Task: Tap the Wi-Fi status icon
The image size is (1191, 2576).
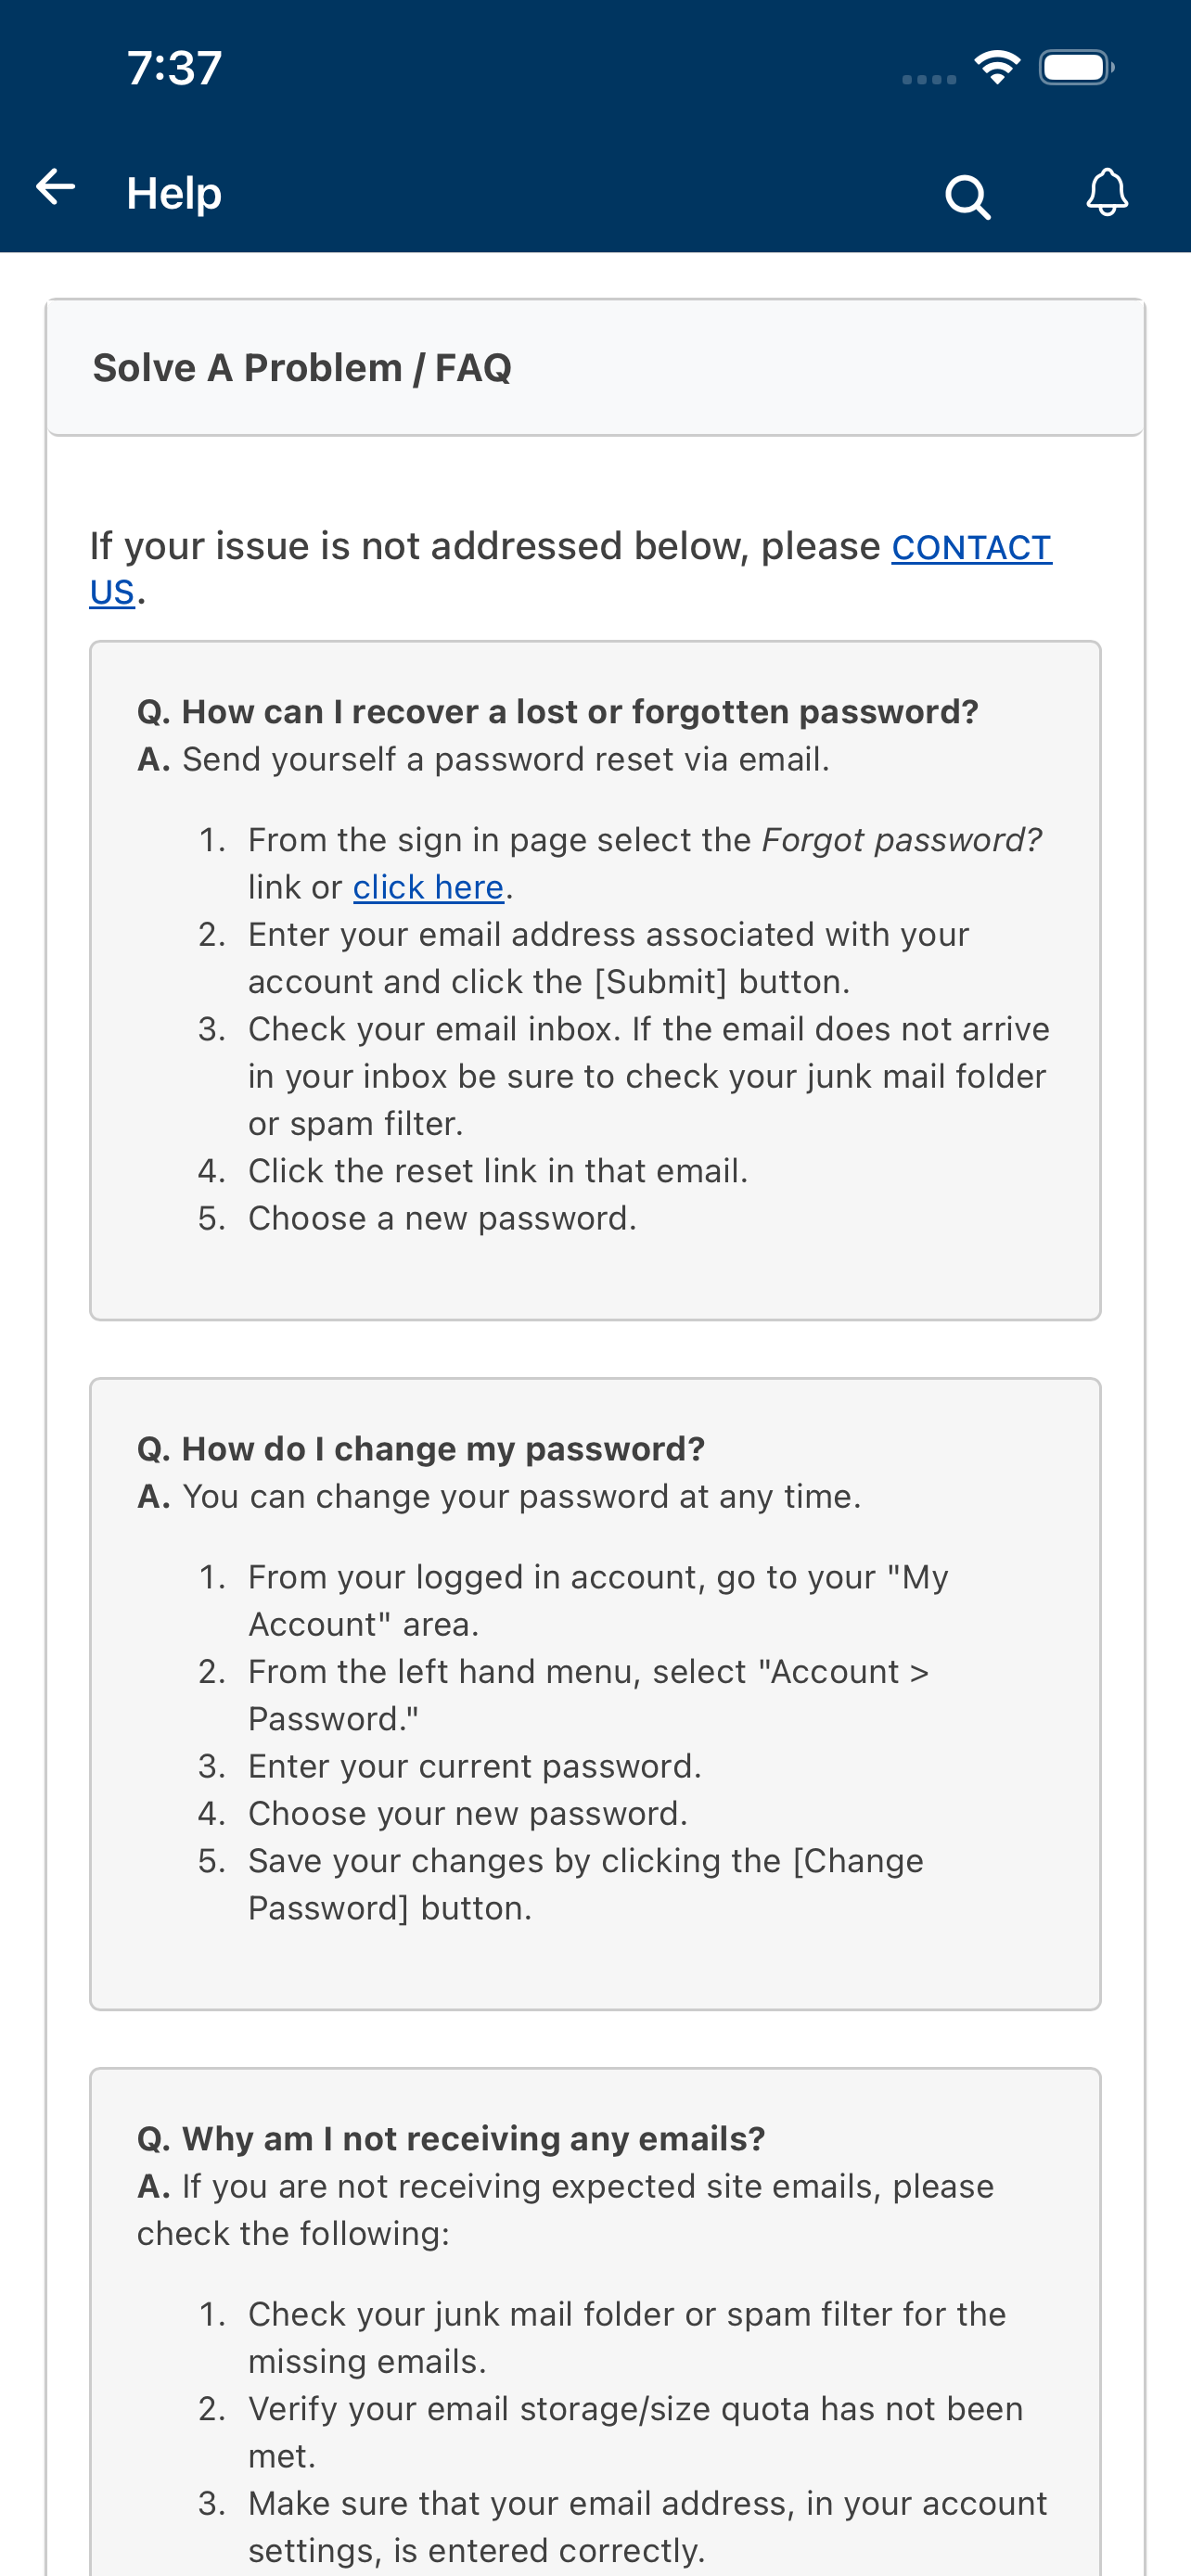Action: coord(997,67)
